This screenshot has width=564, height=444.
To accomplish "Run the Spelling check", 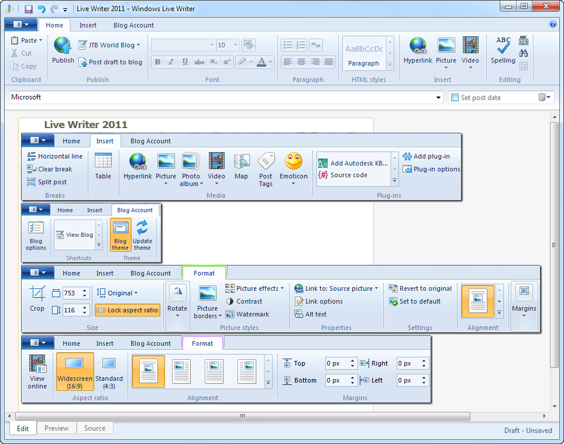I will point(503,47).
